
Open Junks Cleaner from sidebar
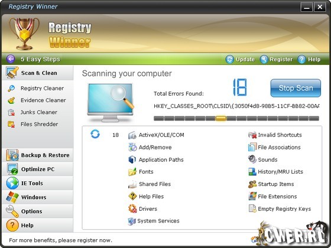[x=39, y=112]
